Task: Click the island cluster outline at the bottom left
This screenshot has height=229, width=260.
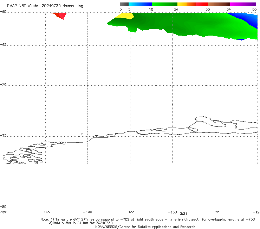Action: click(x=23, y=155)
